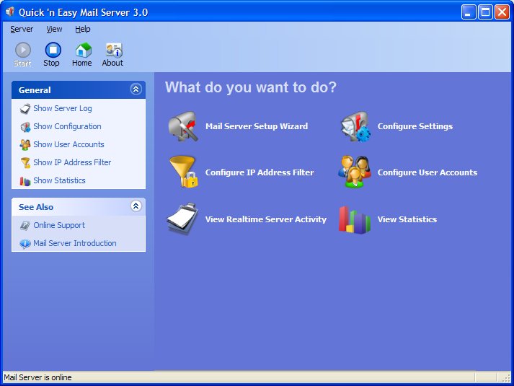Maximize the Mail Server window
Screen dimensions: 514x386
pos(485,12)
